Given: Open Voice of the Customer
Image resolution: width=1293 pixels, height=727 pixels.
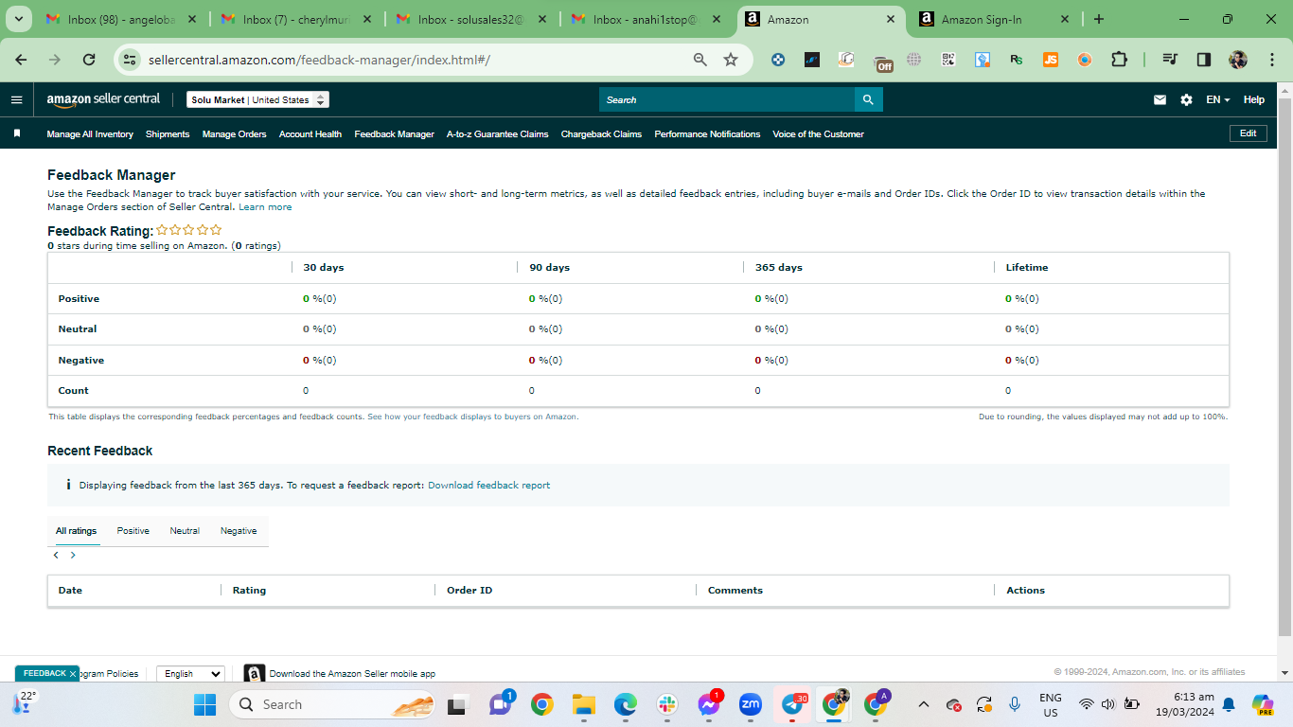Looking at the screenshot, I should coord(818,134).
